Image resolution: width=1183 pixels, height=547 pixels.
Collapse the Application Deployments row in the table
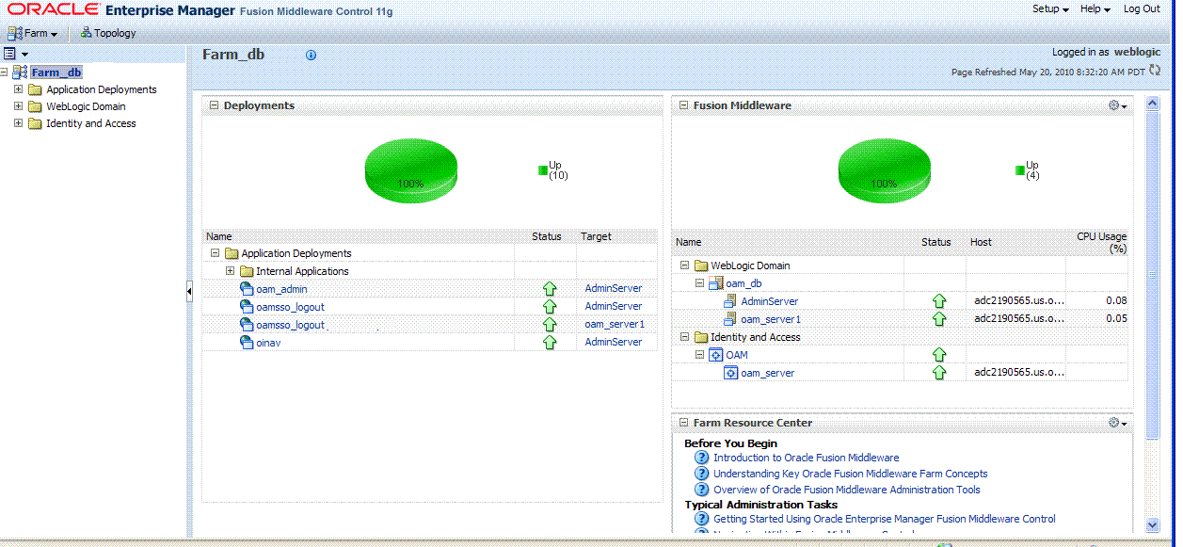[x=216, y=253]
